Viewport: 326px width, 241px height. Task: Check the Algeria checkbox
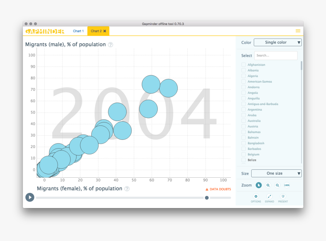tap(243, 76)
